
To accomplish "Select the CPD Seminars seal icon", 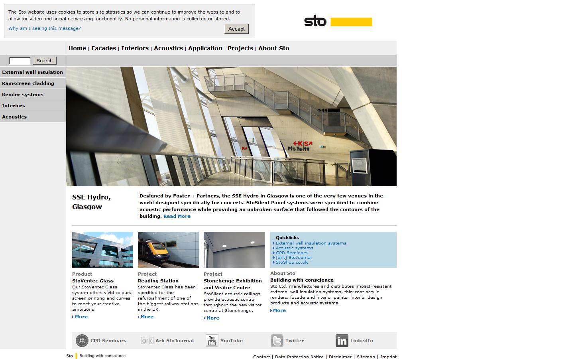I will click(82, 340).
